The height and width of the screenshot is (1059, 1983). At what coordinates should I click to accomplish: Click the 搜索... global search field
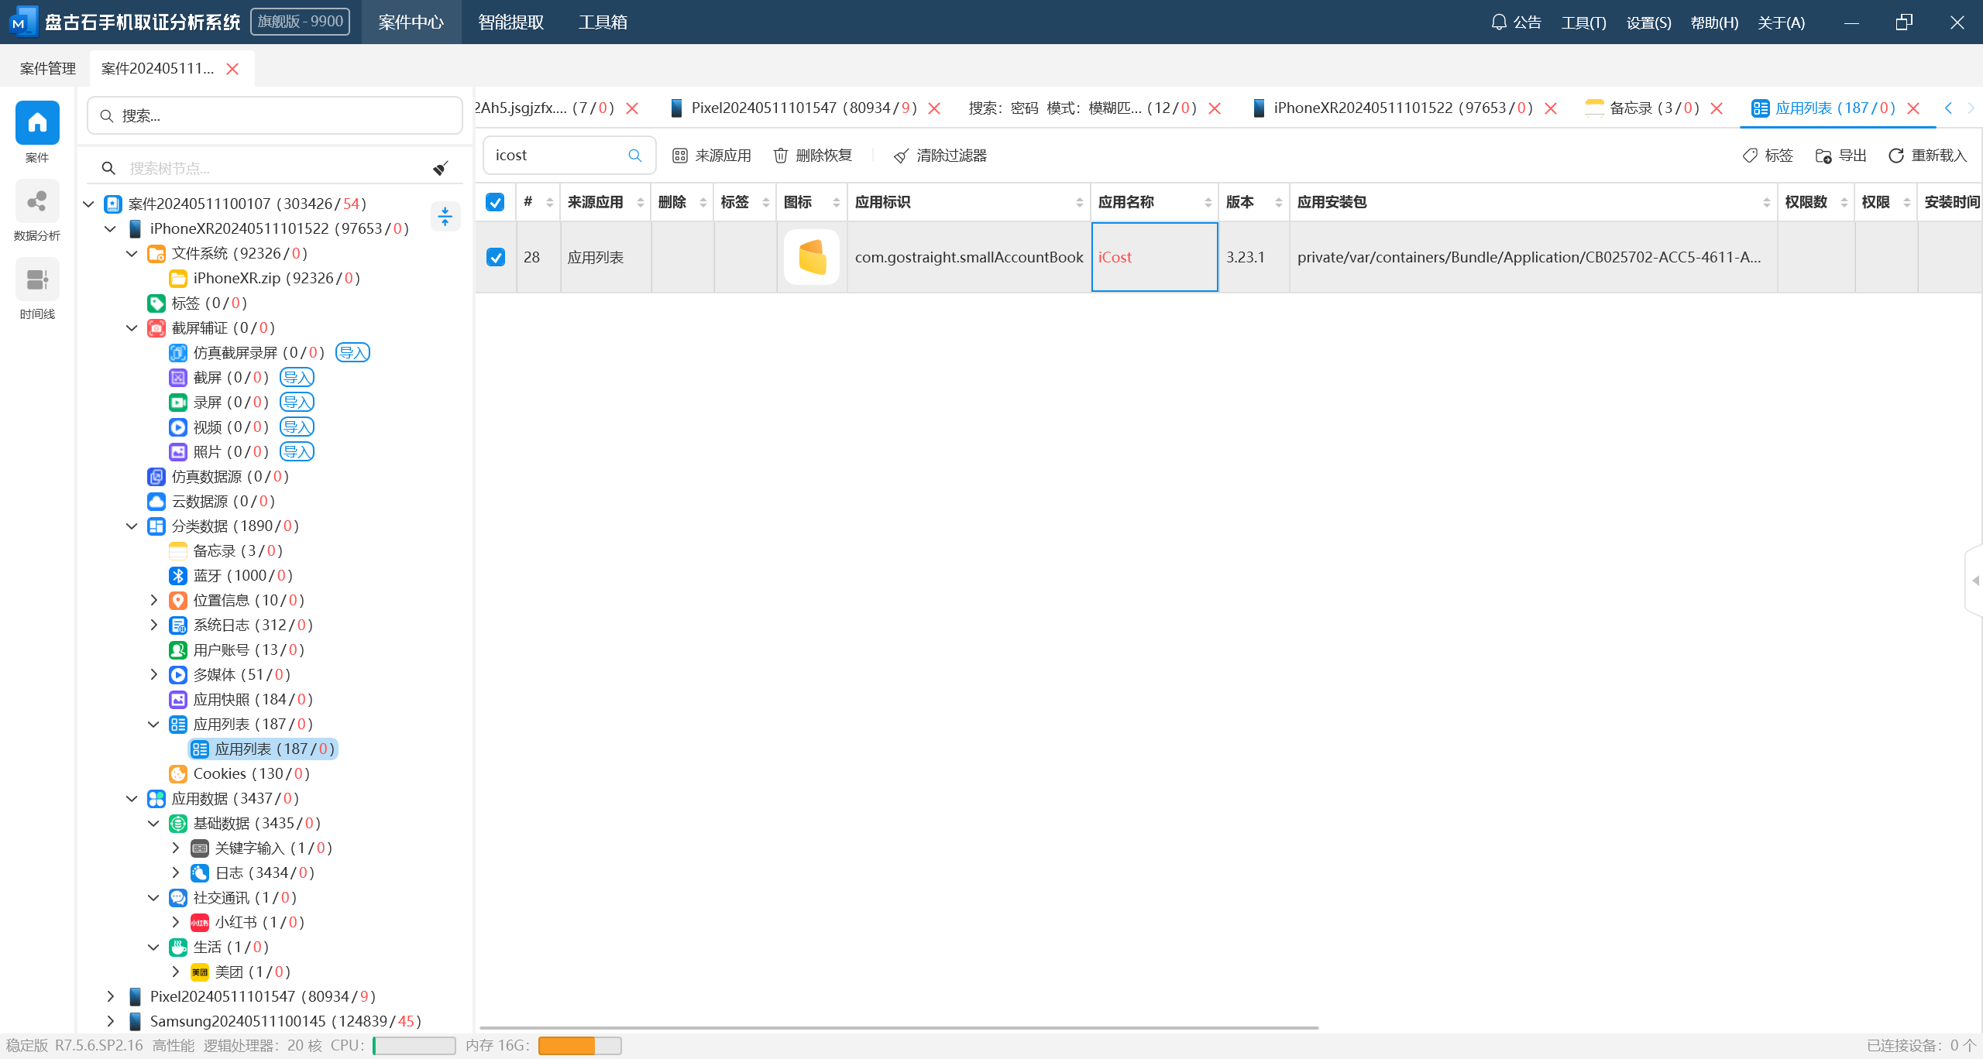click(x=275, y=116)
